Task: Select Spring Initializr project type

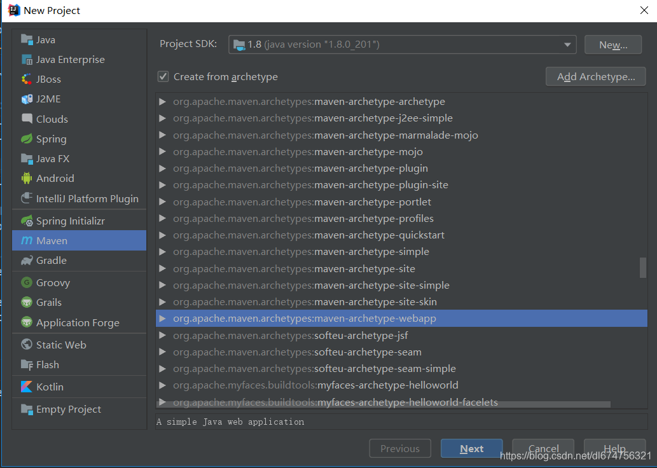Action: pos(80,221)
